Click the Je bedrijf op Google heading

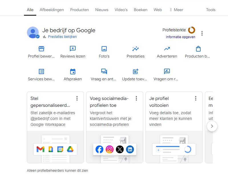(x=69, y=30)
